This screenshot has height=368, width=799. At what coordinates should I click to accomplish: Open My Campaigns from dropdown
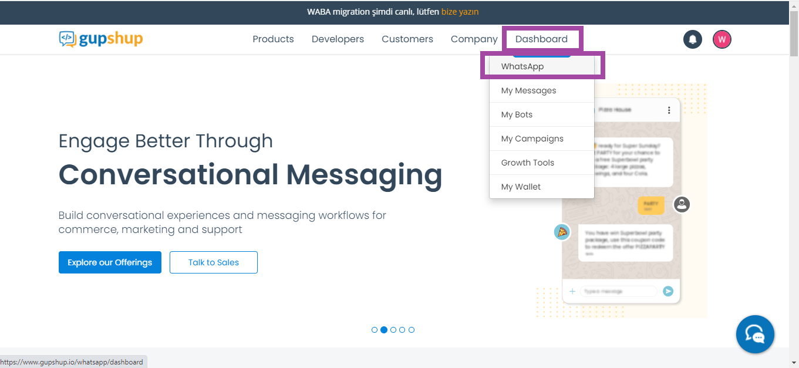tap(542, 139)
